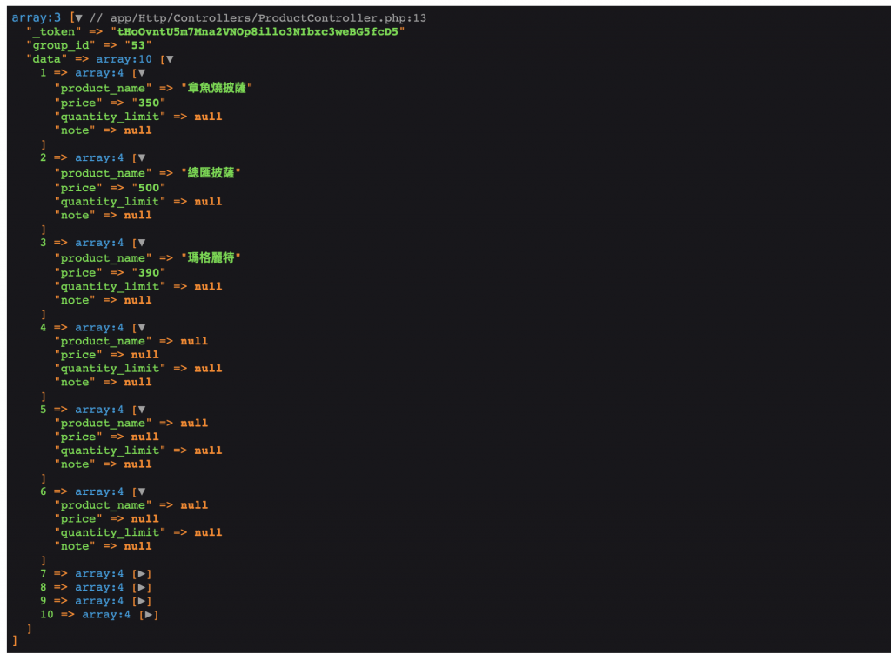Collapse item 3 array:4 triangle
Screen dimensions: 891x654
[142, 243]
